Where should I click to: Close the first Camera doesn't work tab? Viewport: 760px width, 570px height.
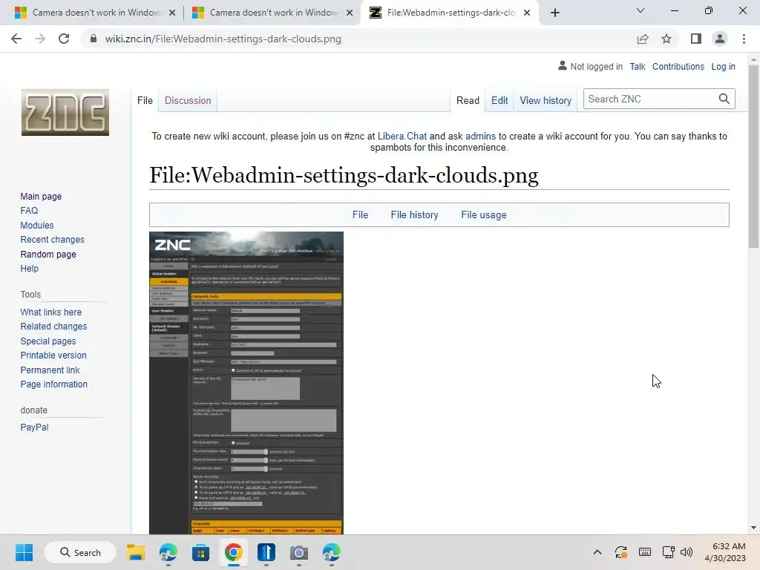point(171,13)
